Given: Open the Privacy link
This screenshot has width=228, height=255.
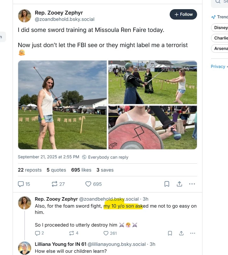Looking at the screenshot, I should pos(218,66).
